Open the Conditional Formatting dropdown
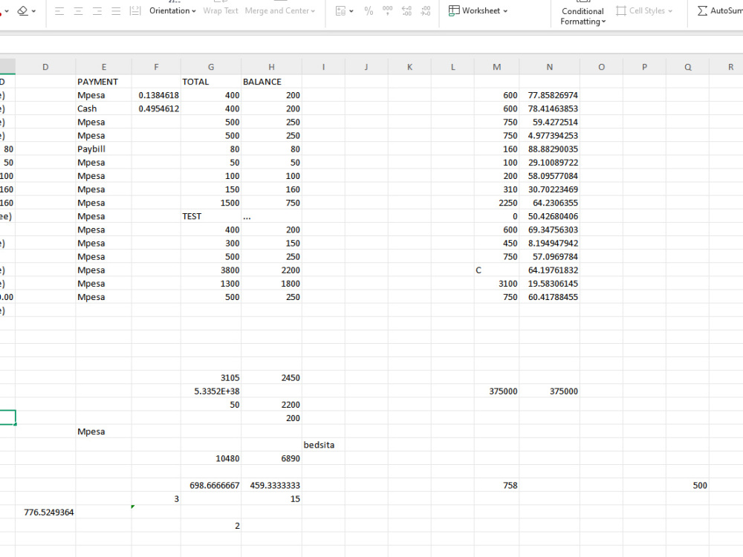 (x=583, y=16)
